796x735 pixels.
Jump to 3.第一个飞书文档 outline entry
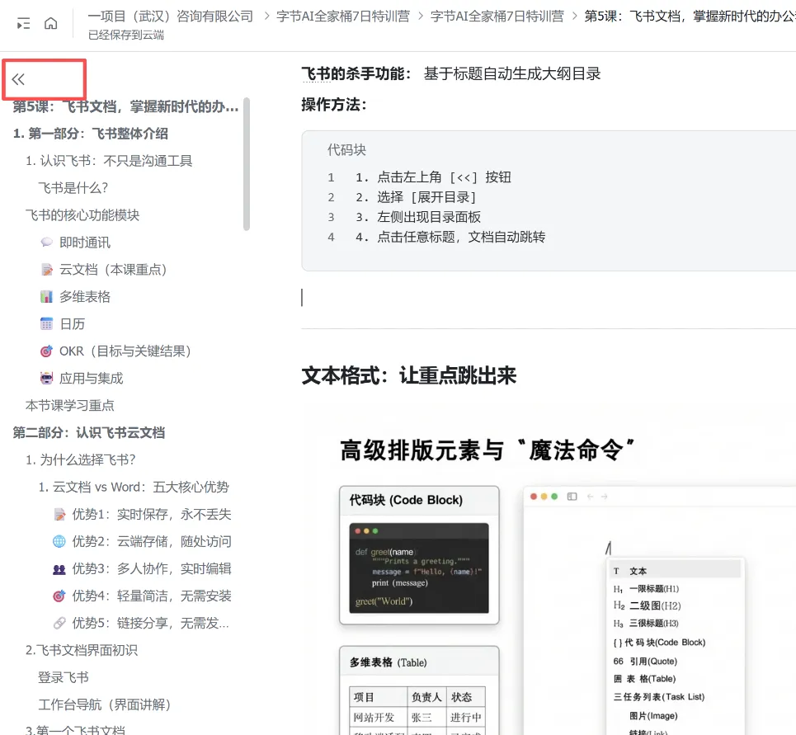[x=75, y=730]
